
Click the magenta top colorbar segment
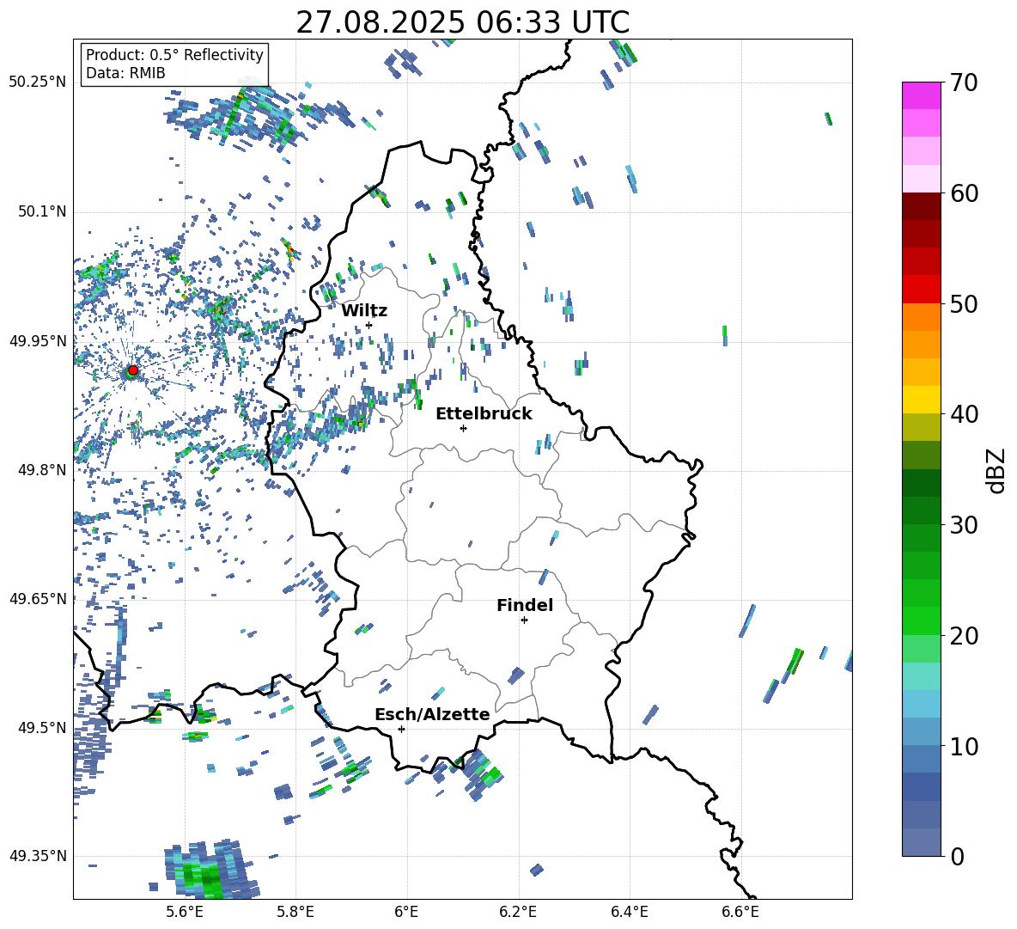point(921,95)
